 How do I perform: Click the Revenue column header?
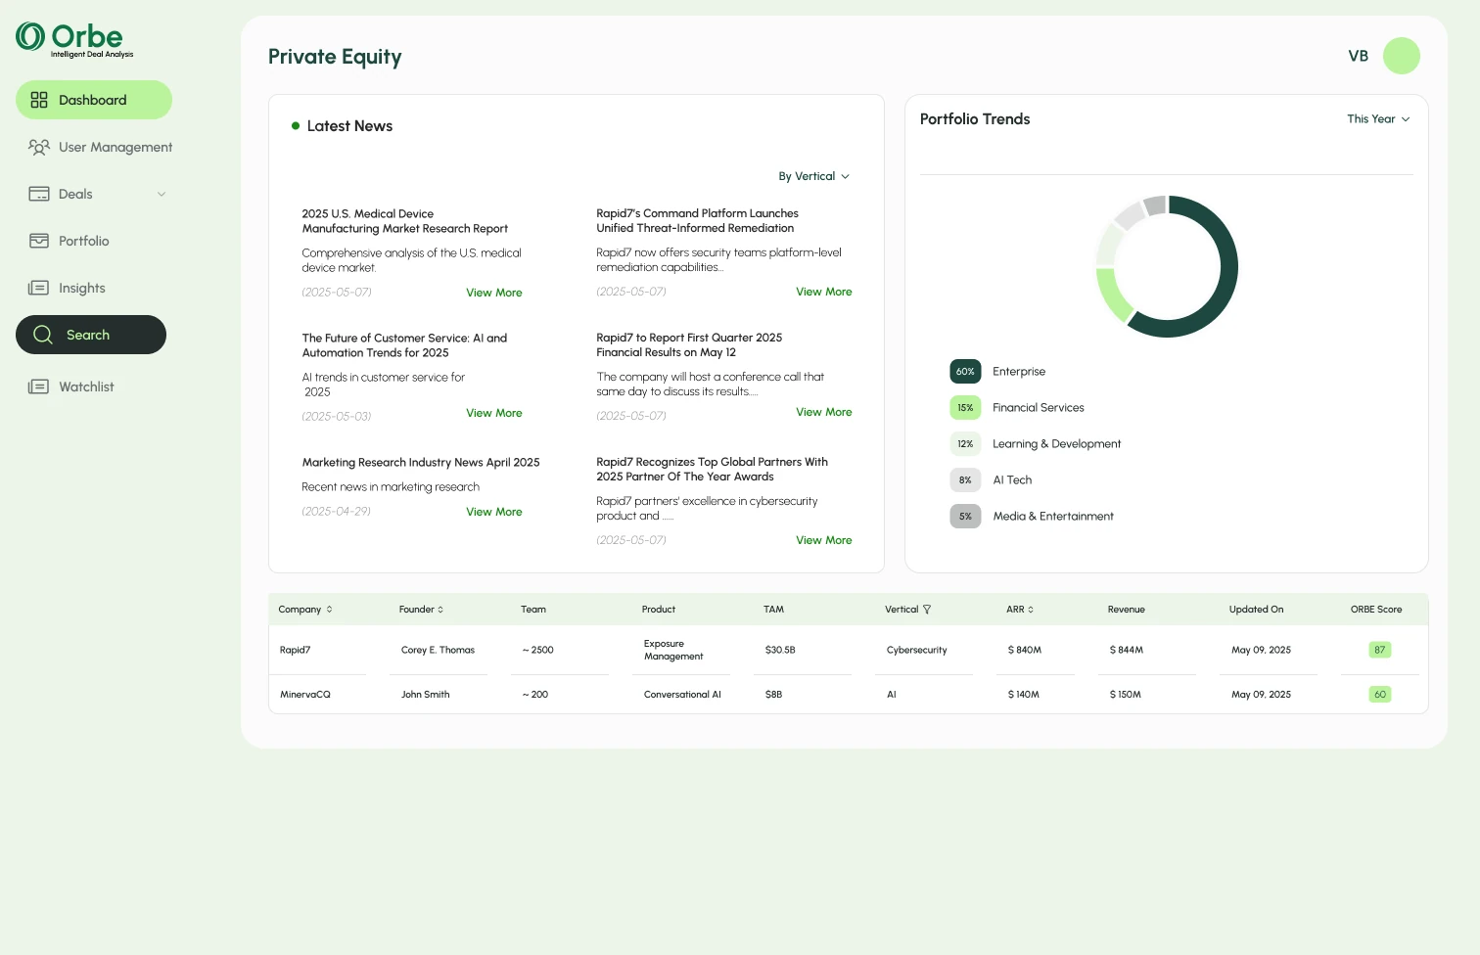(x=1127, y=610)
